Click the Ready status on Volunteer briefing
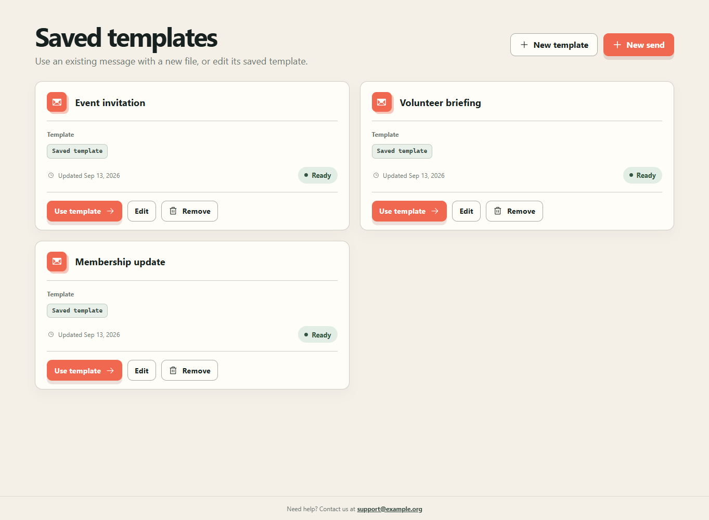 tap(642, 175)
